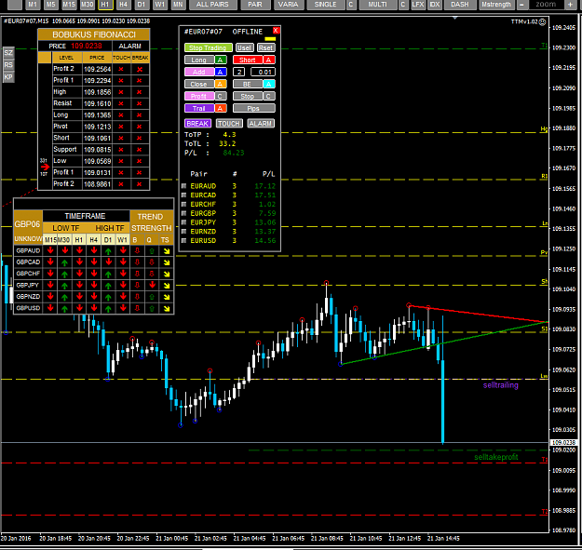Tick the EURCHF pair checkbox
582x550 pixels.
point(183,205)
